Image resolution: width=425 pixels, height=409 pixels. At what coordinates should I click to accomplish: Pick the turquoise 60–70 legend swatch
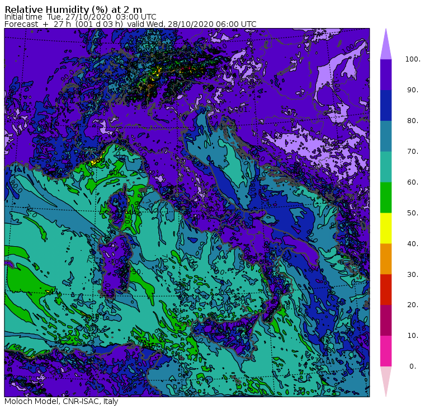[386, 167]
